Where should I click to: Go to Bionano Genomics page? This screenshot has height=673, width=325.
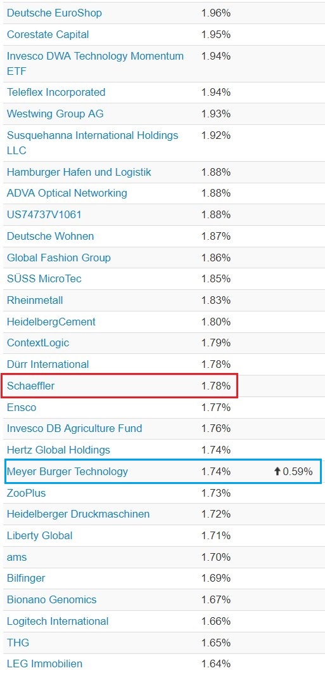coord(52,599)
